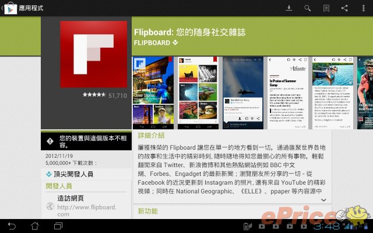Open the downloads icon in top bar
This screenshot has height=233, width=373.
[x=289, y=8]
